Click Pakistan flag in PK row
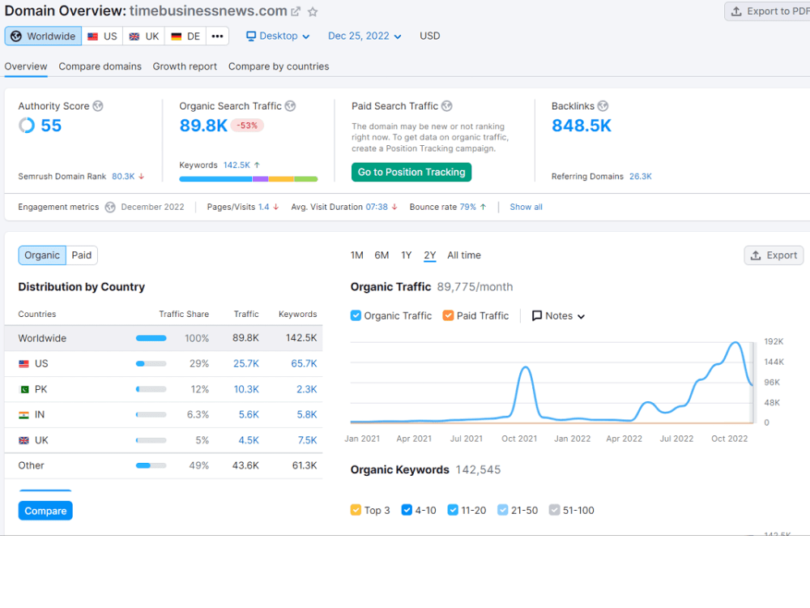 click(23, 389)
